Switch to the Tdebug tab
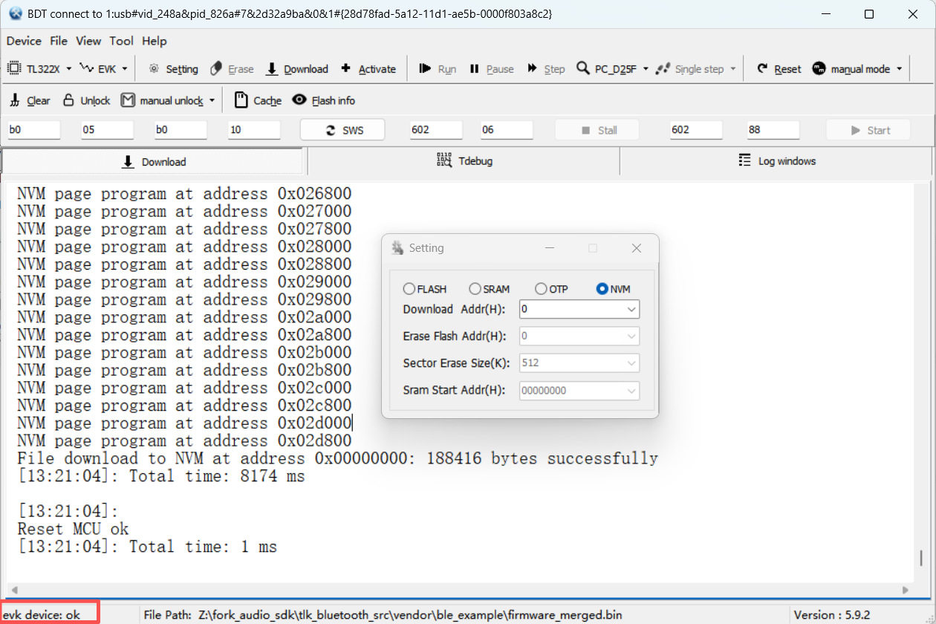 (464, 161)
